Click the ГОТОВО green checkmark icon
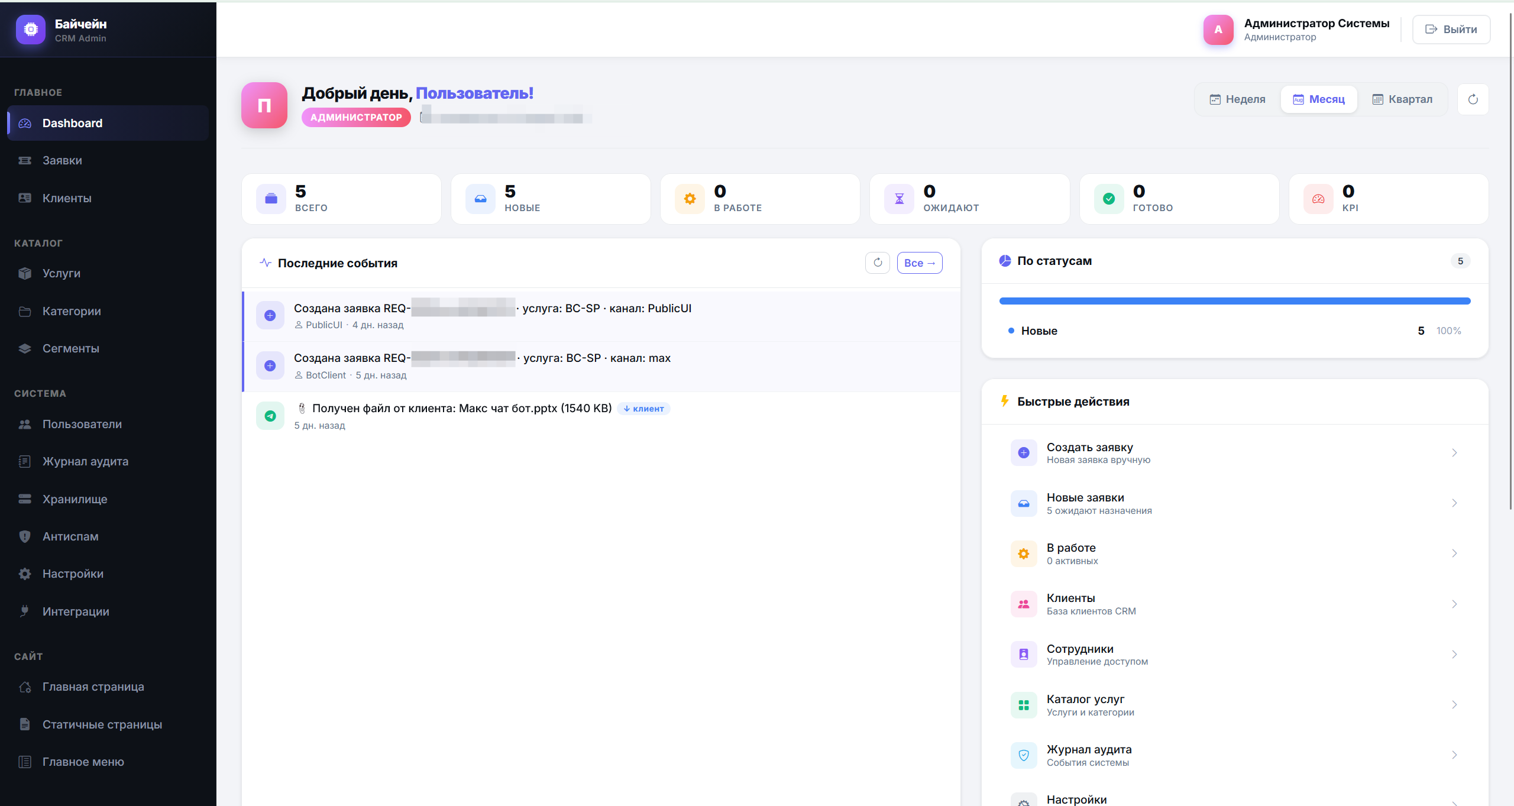The image size is (1514, 806). coord(1109,199)
